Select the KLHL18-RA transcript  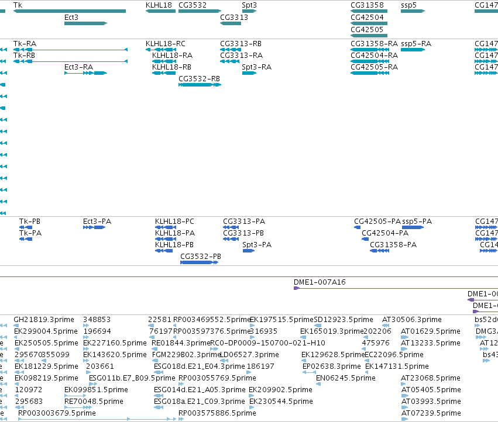[164, 61]
